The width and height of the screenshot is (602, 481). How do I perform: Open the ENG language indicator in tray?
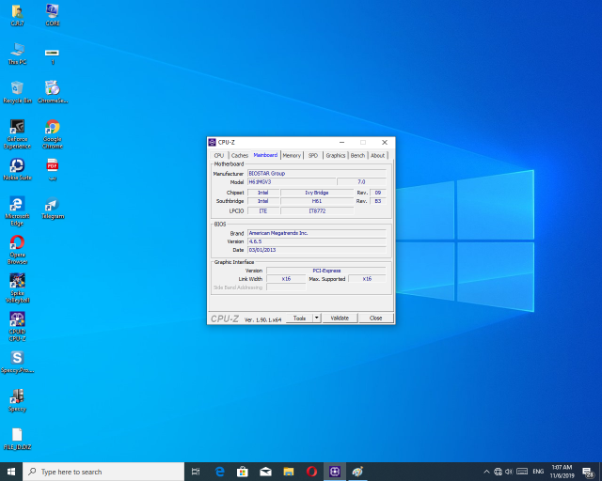point(538,472)
